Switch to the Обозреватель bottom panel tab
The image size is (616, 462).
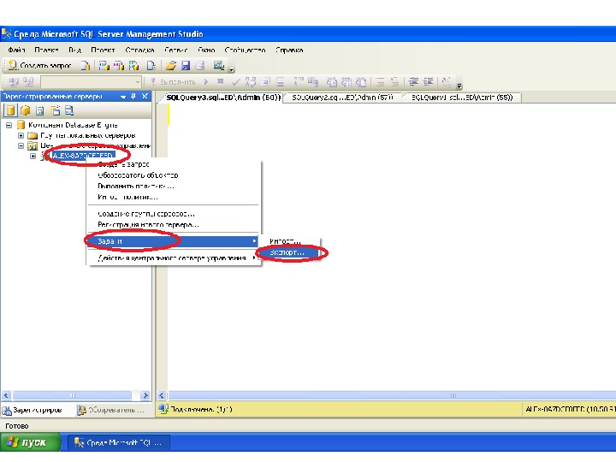click(x=111, y=410)
